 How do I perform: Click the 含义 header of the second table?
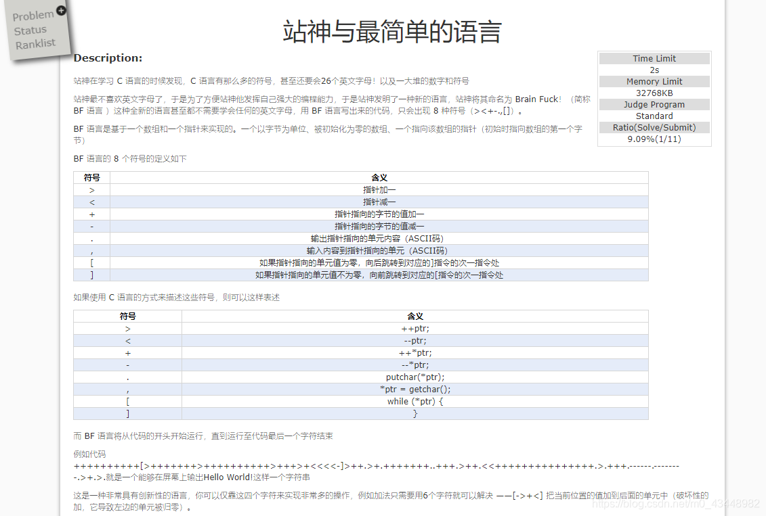[414, 316]
